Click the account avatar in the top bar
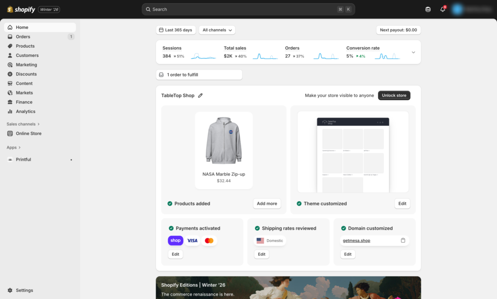This screenshot has height=299, width=497. point(457,10)
